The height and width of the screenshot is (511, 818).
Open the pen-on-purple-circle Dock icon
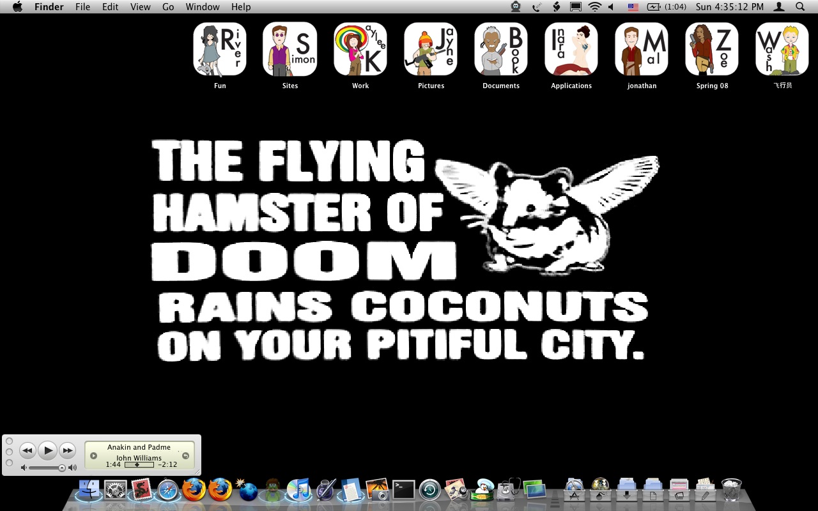pos(325,491)
